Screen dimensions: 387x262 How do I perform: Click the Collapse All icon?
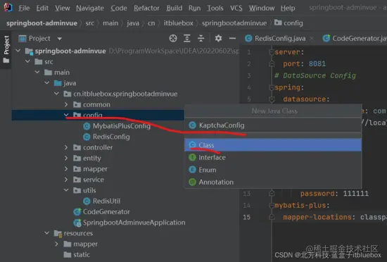tap(201, 38)
